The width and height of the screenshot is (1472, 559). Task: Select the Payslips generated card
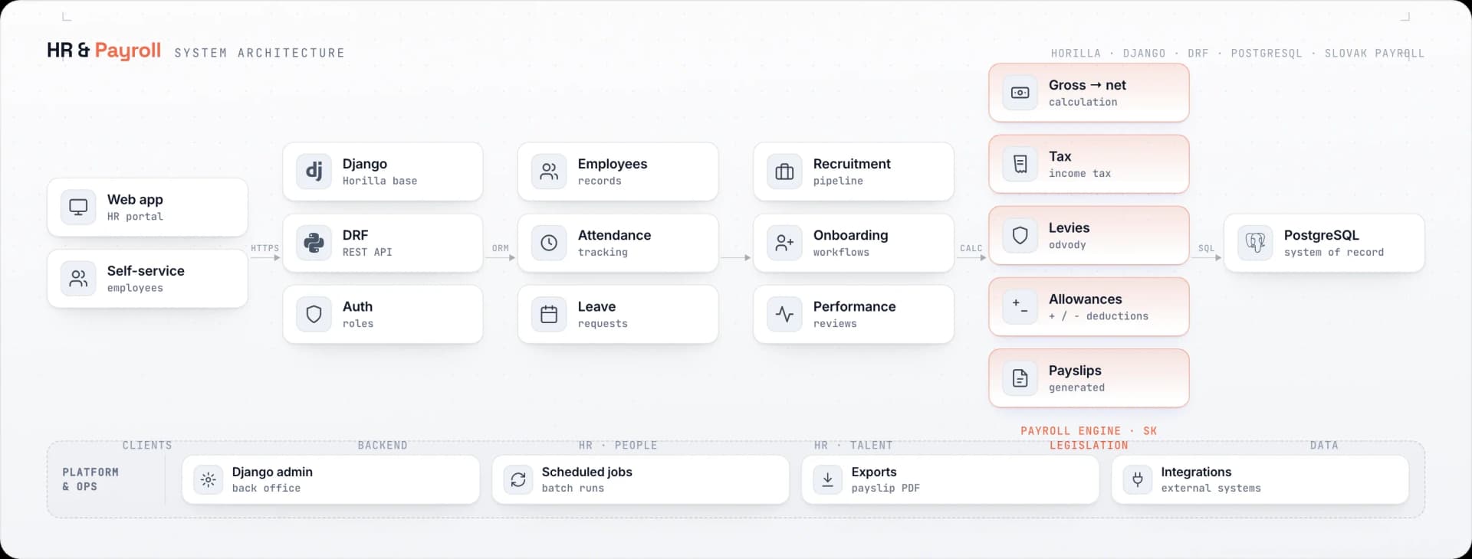(1089, 378)
